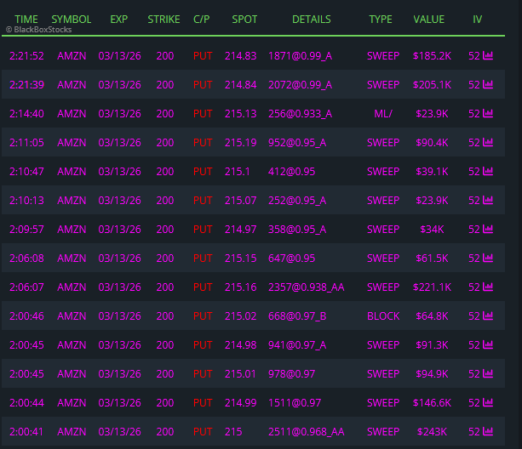Select details 978@0.97
The height and width of the screenshot is (449, 522).
point(291,374)
